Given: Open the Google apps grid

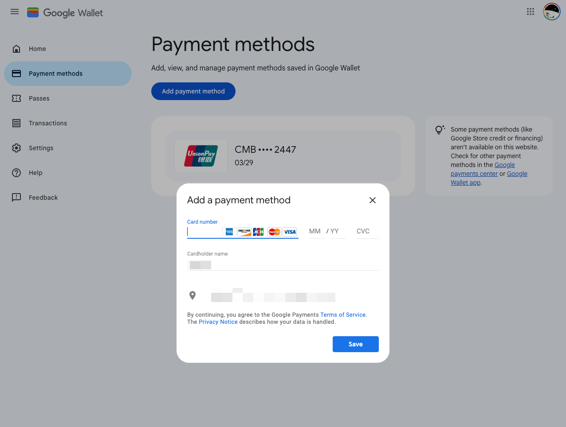Looking at the screenshot, I should [531, 12].
